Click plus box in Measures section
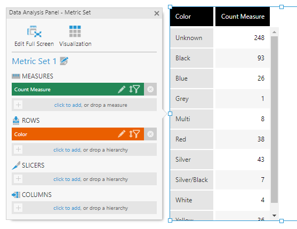Image resolution: width=297 pixels, height=229 pixels. [x=18, y=105]
